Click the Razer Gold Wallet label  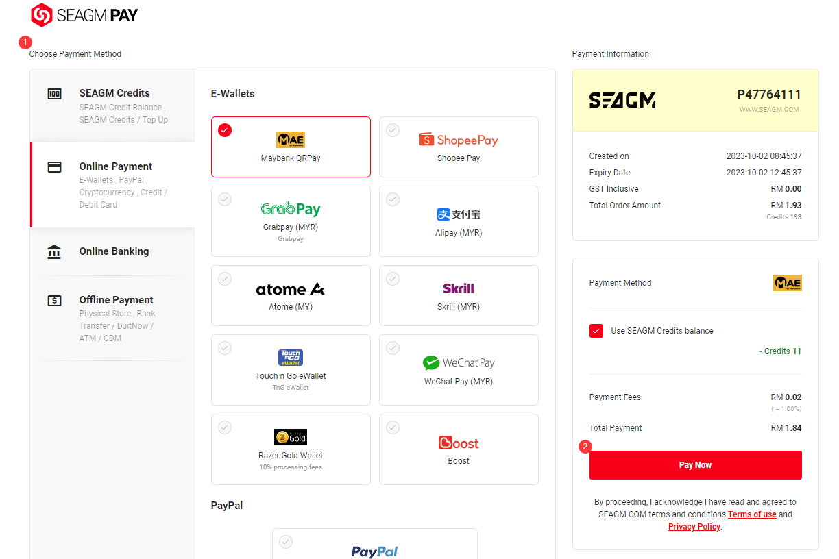point(291,456)
